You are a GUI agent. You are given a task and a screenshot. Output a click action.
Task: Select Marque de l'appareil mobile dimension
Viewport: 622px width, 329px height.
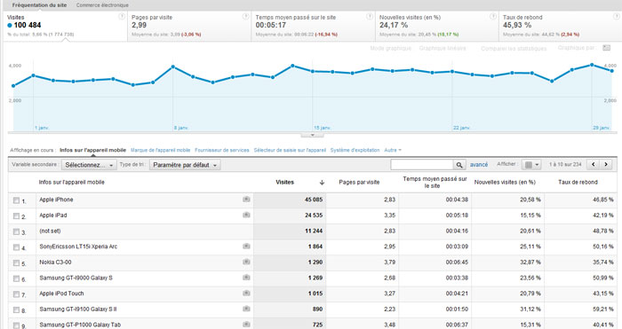coord(161,150)
